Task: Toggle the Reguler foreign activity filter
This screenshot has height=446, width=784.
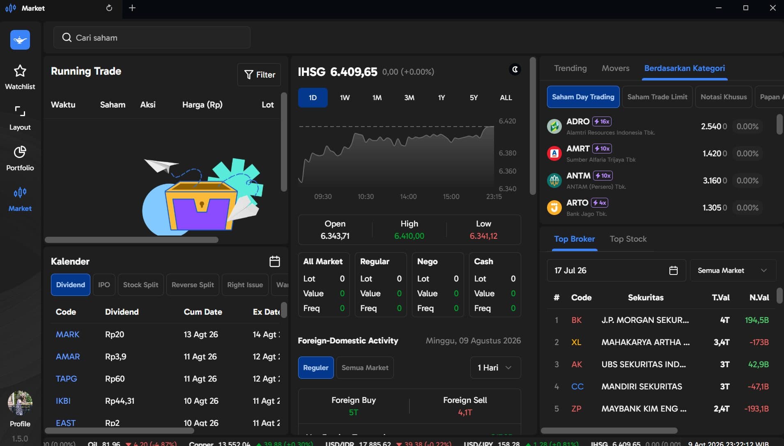Action: [316, 368]
